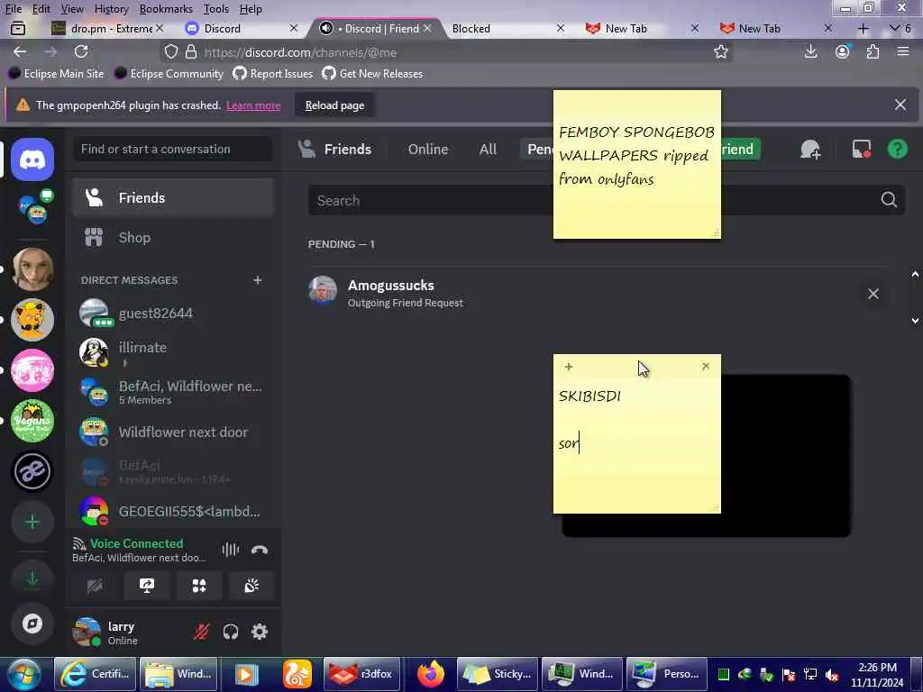This screenshot has height=692, width=923.
Task: Open Firefox from the taskbar
Action: (430, 674)
